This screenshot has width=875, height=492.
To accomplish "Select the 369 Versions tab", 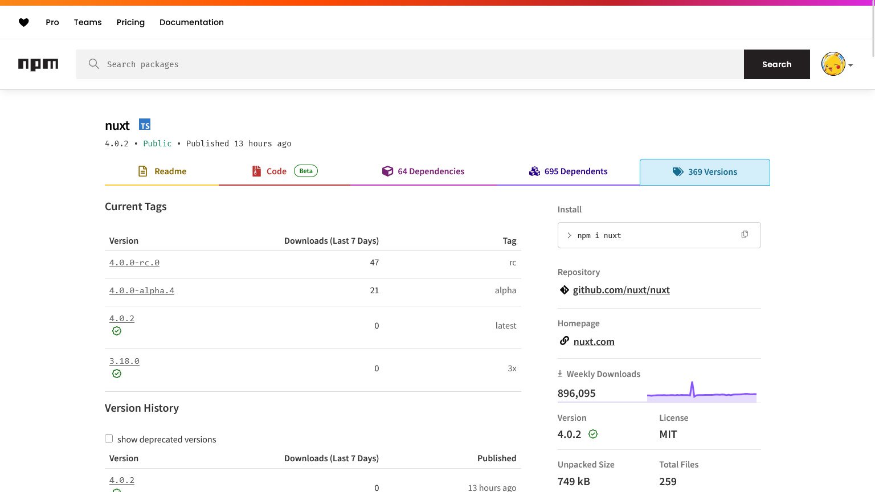I will (705, 172).
